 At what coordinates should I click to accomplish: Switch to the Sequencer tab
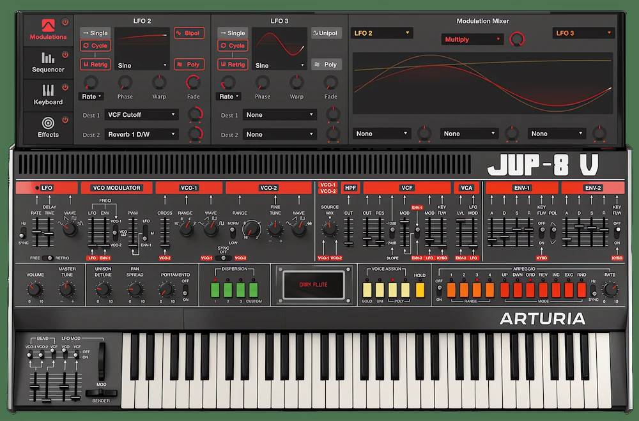click(48, 63)
